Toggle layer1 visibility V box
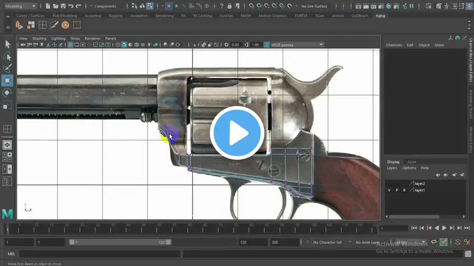The image size is (474, 266). tap(389, 190)
